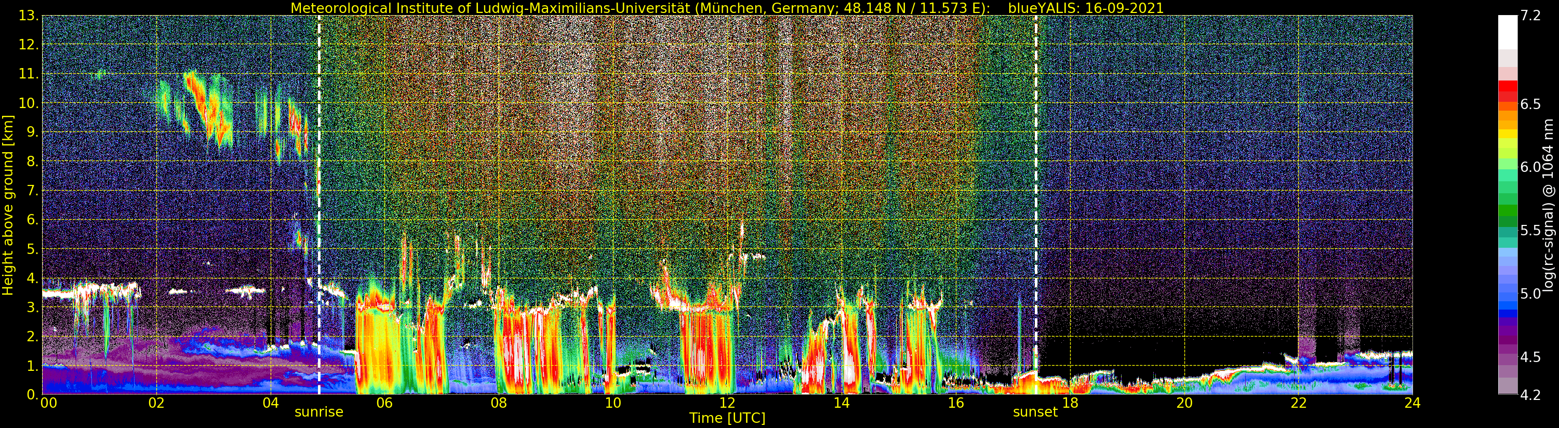Click the colorbar value "6.5"
Viewport: 1559px width, 428px height.
click(1530, 104)
